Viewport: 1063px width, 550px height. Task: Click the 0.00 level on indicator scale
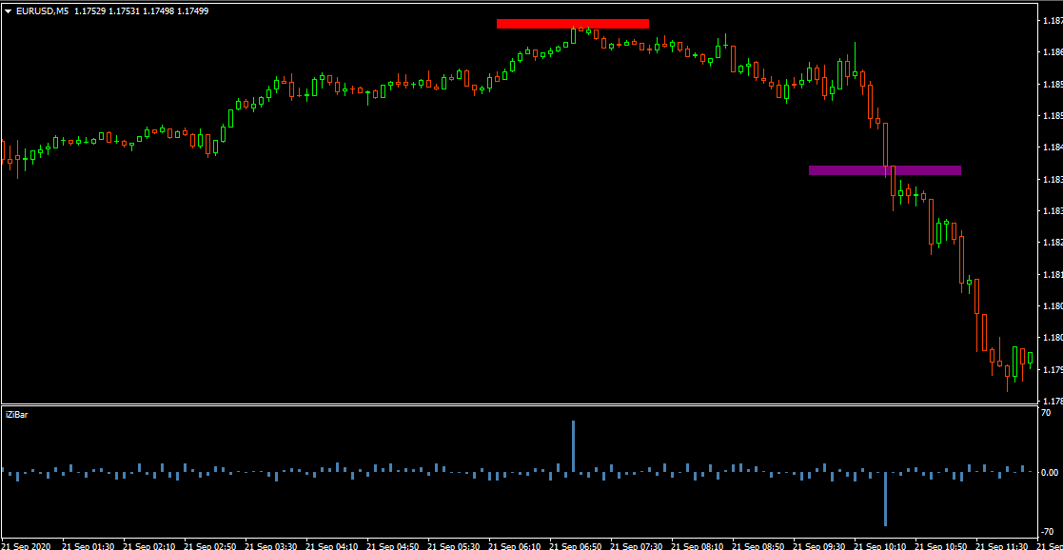[1052, 472]
